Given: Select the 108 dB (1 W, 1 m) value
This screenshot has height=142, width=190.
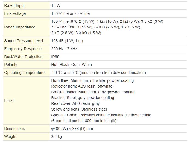Looking at the screenshot, I should 67,41.
